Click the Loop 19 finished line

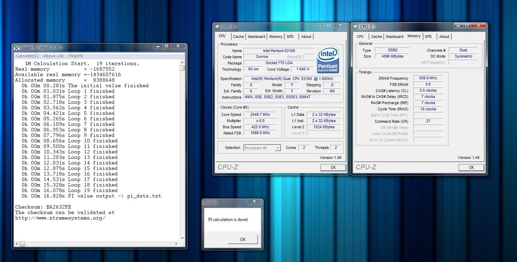(69, 190)
